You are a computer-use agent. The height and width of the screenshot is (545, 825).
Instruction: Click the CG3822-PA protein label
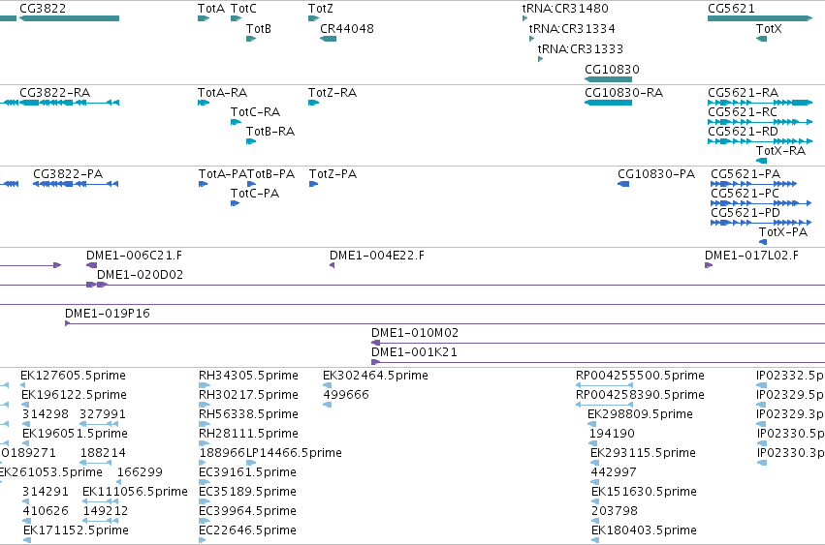(68, 174)
